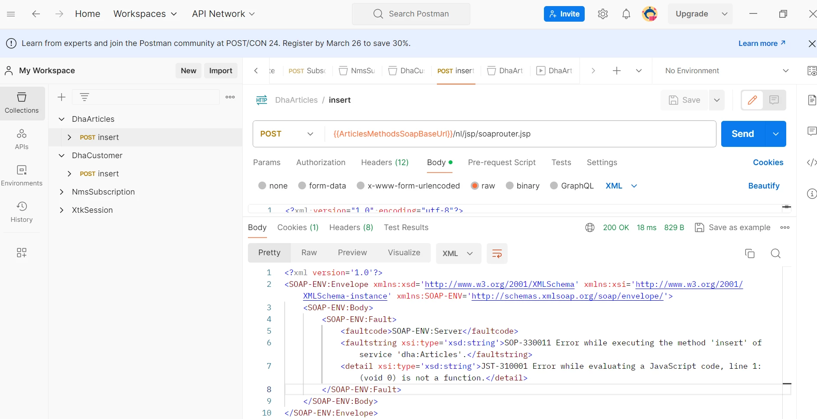This screenshot has width=817, height=419.
Task: Open Headers (12) request tab
Action: 385,162
